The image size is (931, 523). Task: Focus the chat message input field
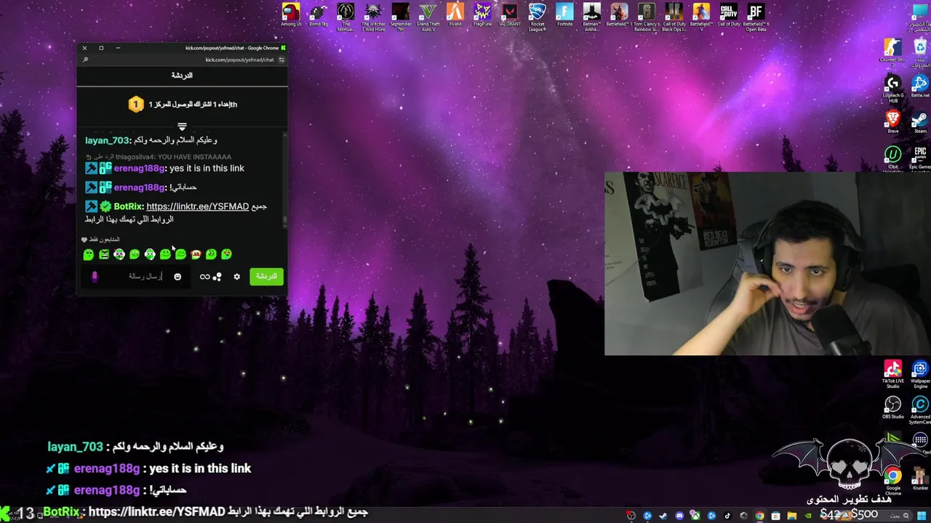135,276
